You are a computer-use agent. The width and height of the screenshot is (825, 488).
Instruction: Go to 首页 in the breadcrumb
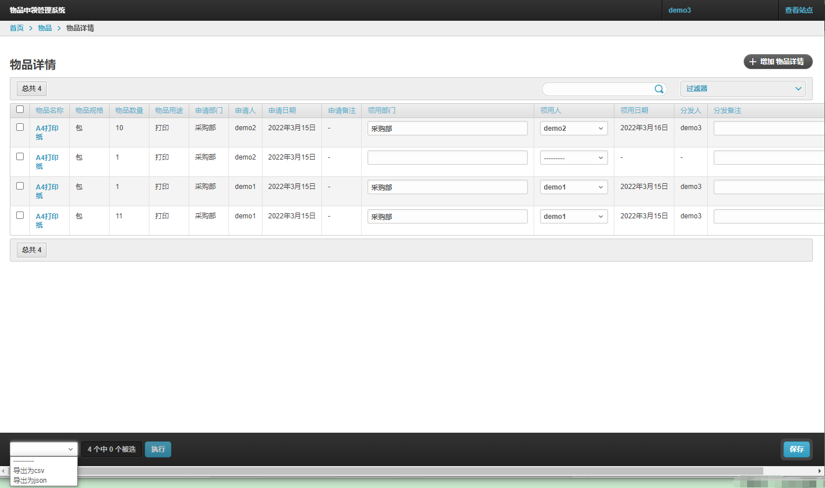17,28
